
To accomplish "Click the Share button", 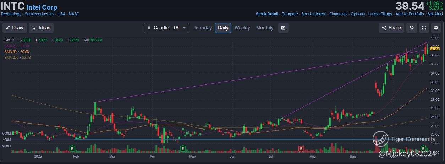I will [x=391, y=28].
